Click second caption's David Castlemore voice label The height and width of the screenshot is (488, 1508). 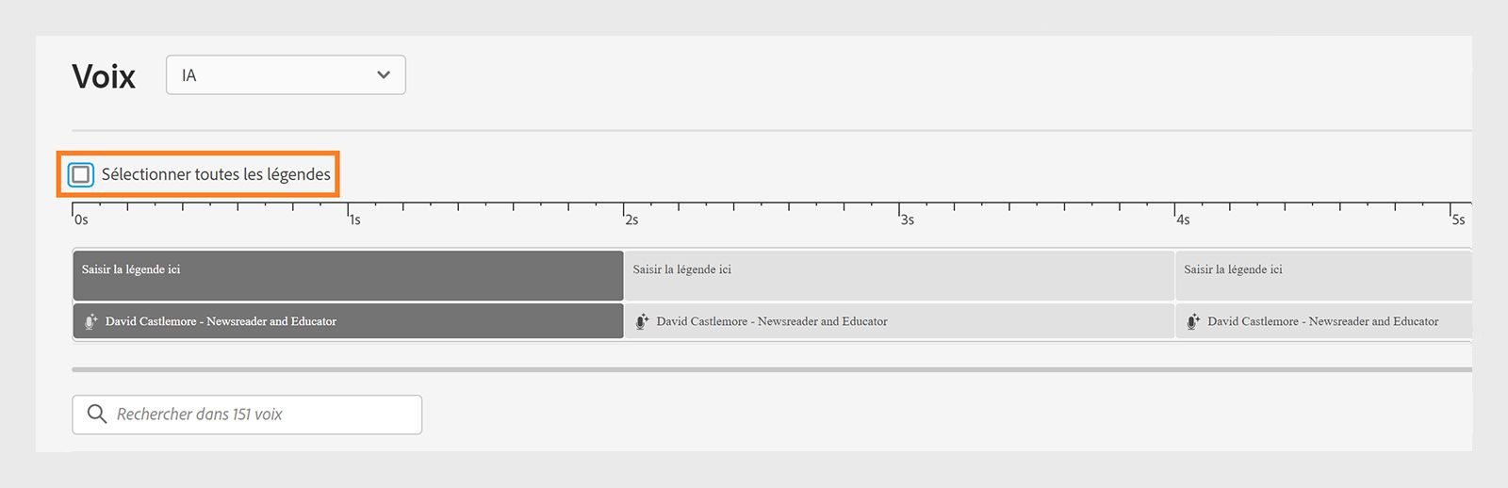(x=772, y=321)
